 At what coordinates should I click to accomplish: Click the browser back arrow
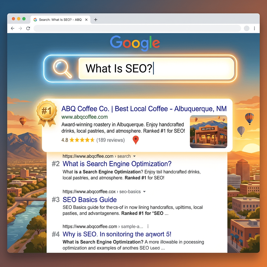tap(13, 28)
